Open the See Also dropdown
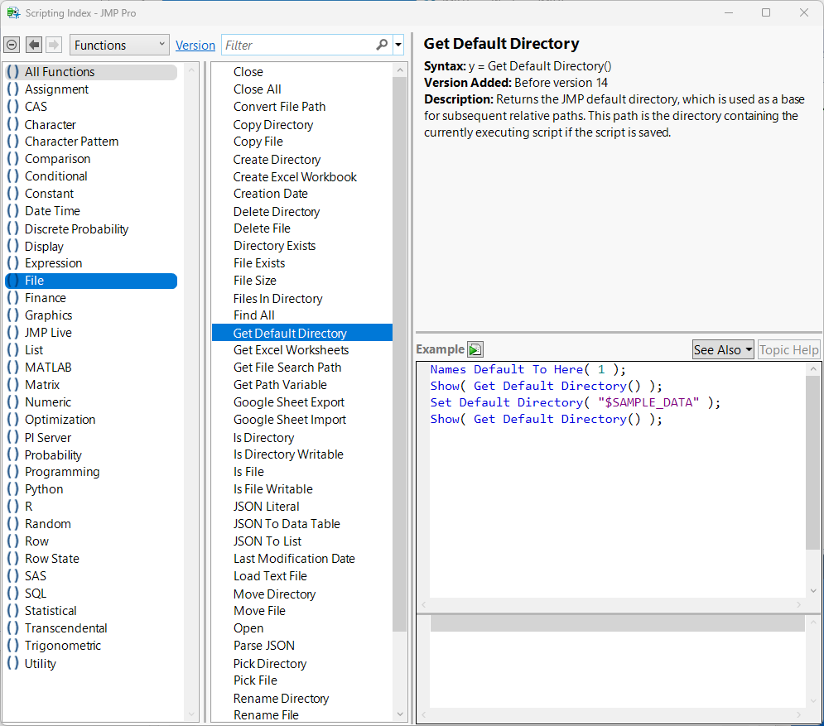Image resolution: width=824 pixels, height=726 pixels. (722, 349)
